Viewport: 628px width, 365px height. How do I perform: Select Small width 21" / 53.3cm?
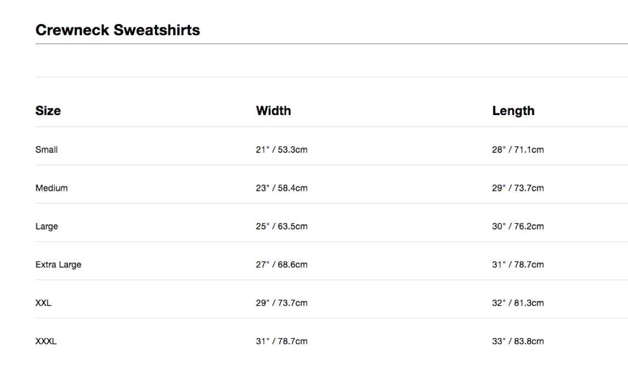coord(282,150)
